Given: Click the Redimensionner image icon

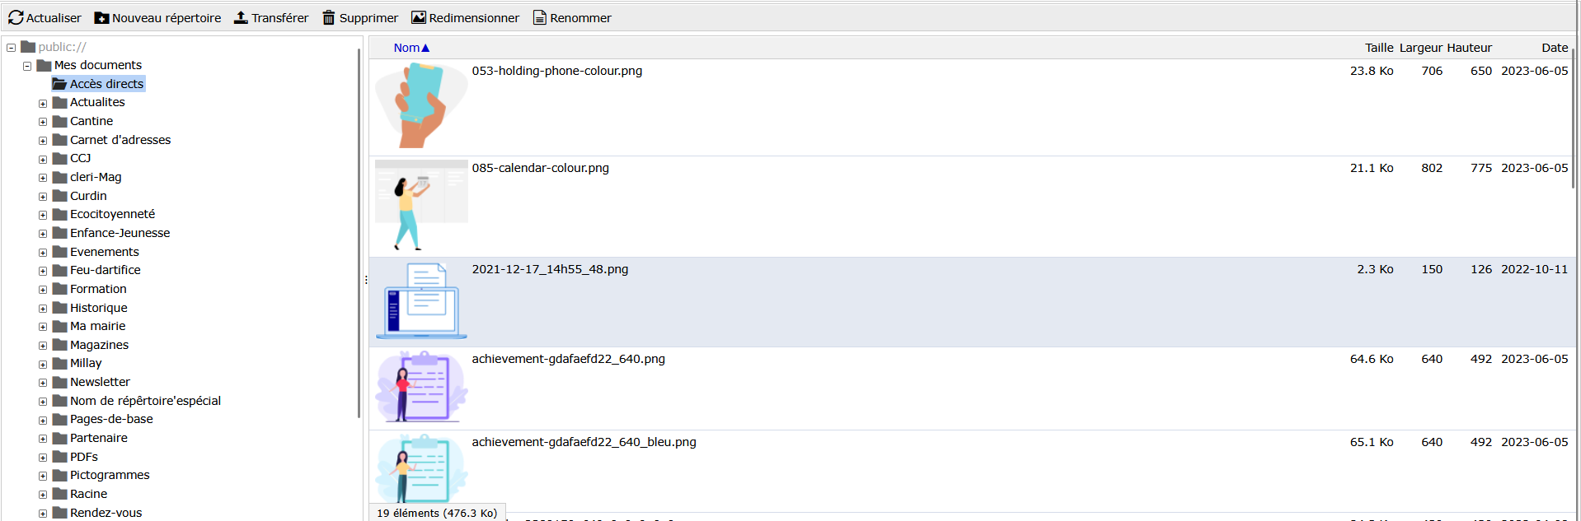Looking at the screenshot, I should click(x=419, y=17).
